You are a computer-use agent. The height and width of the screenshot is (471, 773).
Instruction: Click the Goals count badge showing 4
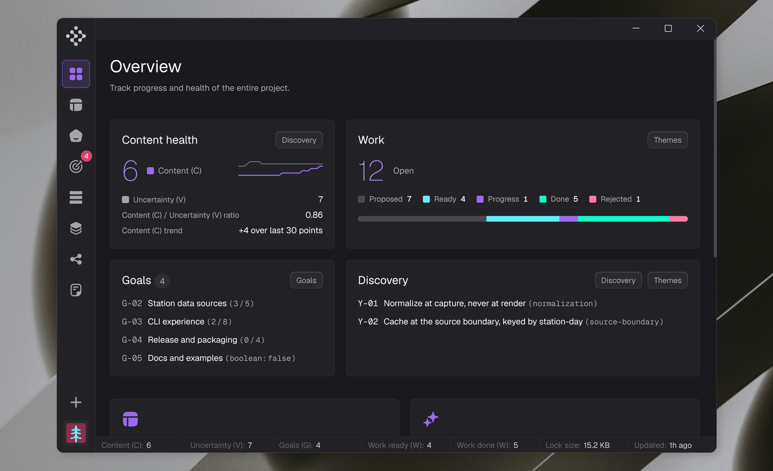(x=162, y=281)
